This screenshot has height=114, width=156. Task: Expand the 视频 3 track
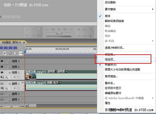(10, 61)
